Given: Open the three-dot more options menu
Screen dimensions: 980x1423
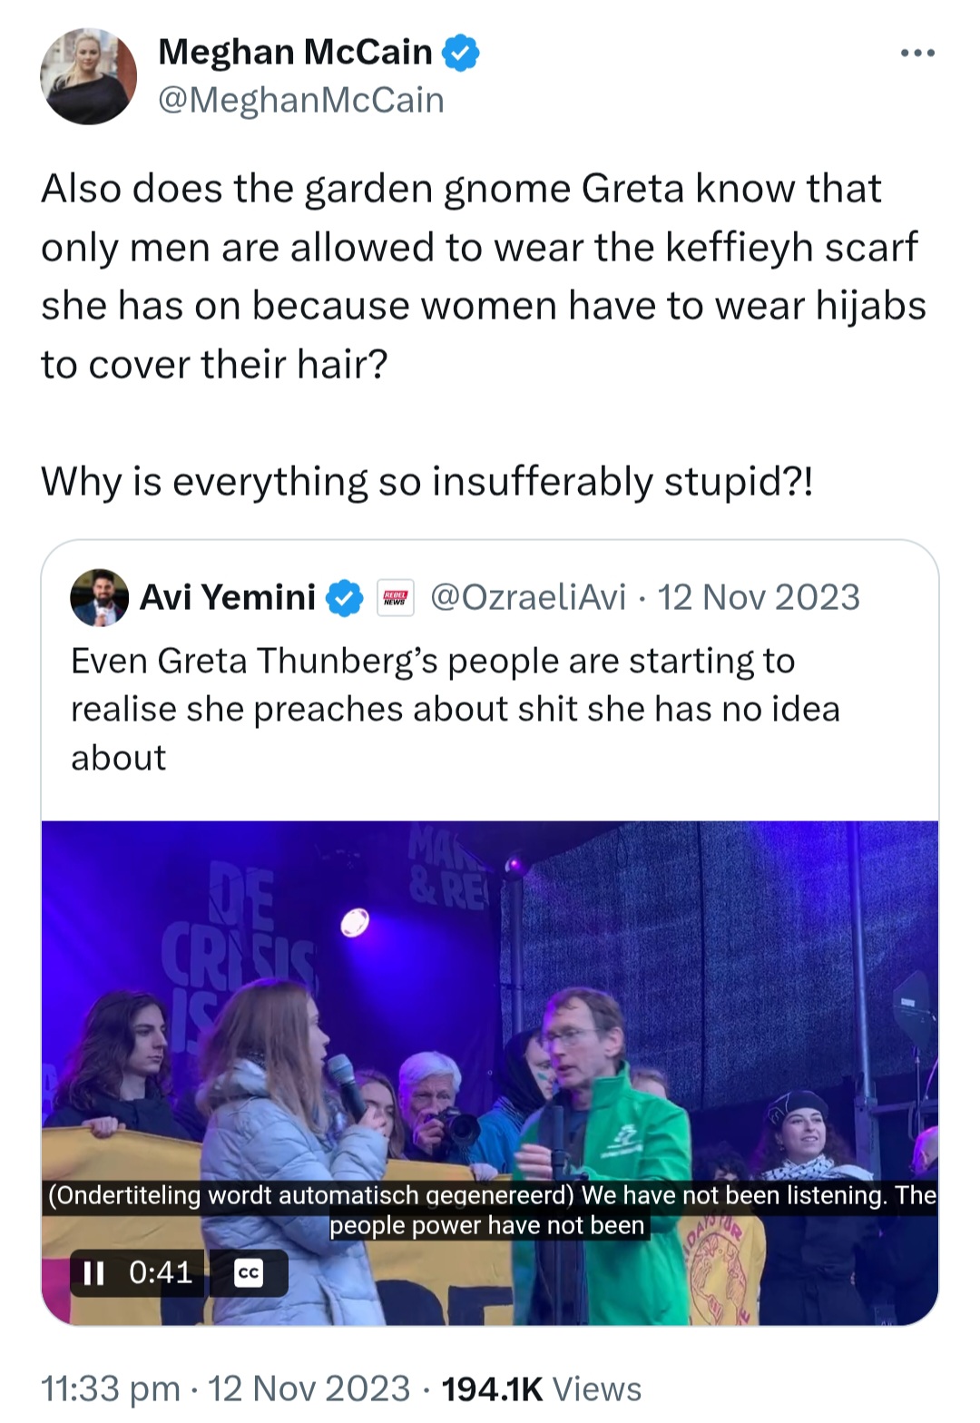Looking at the screenshot, I should [917, 54].
